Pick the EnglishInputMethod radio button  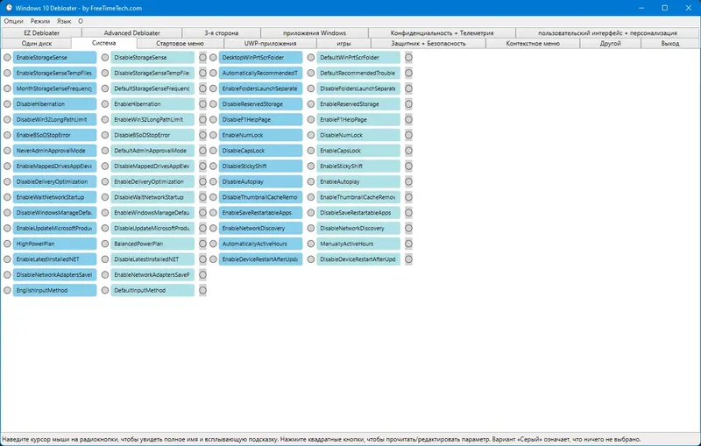pyautogui.click(x=7, y=291)
